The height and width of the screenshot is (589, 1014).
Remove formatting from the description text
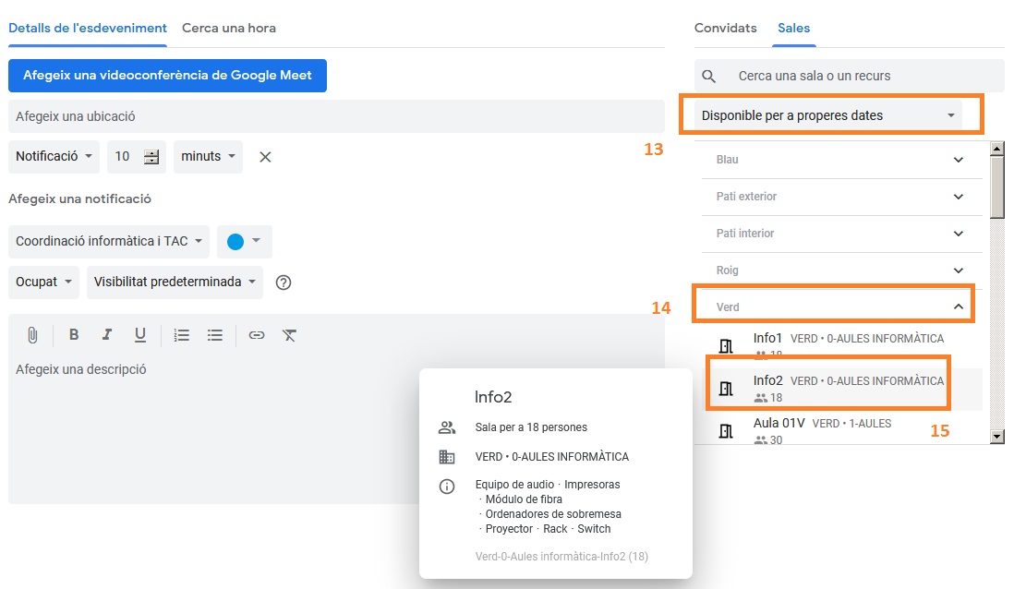[289, 335]
